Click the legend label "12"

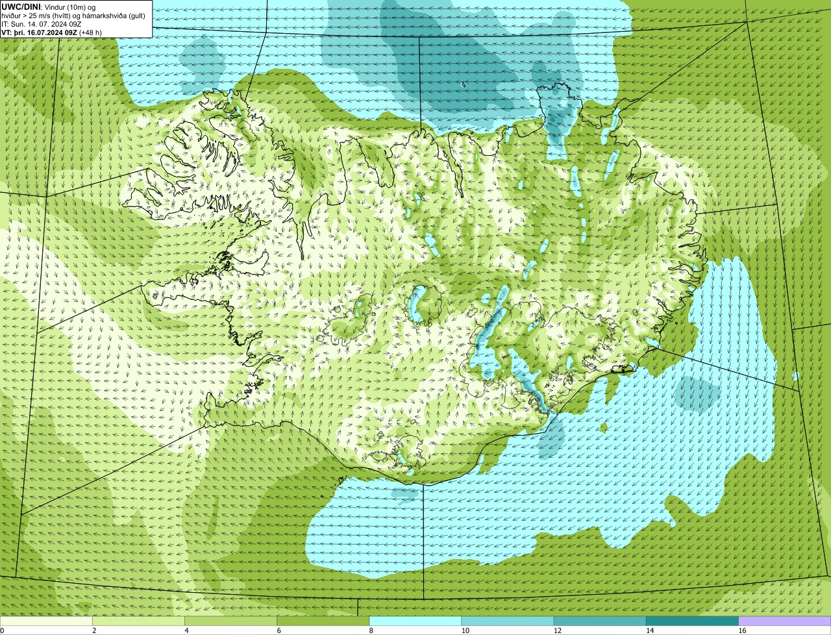coord(557,630)
